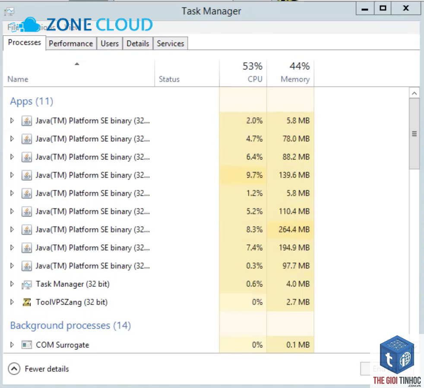424x388 pixels.
Task: Select the ToolVPSZang app icon
Action: tap(27, 302)
